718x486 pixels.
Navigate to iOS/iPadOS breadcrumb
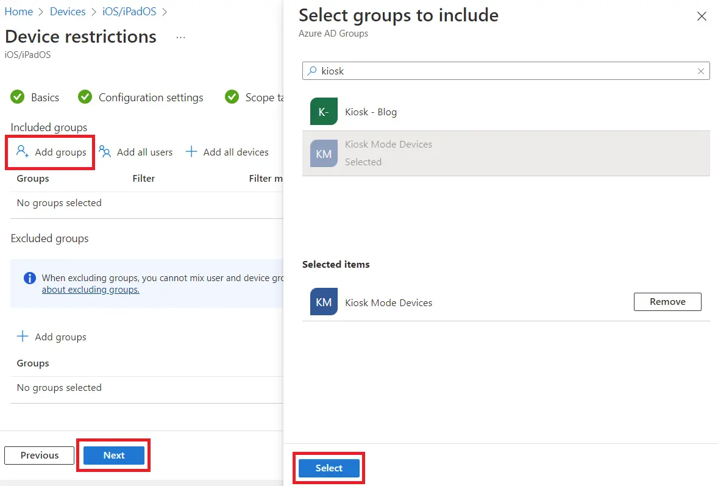coord(130,11)
